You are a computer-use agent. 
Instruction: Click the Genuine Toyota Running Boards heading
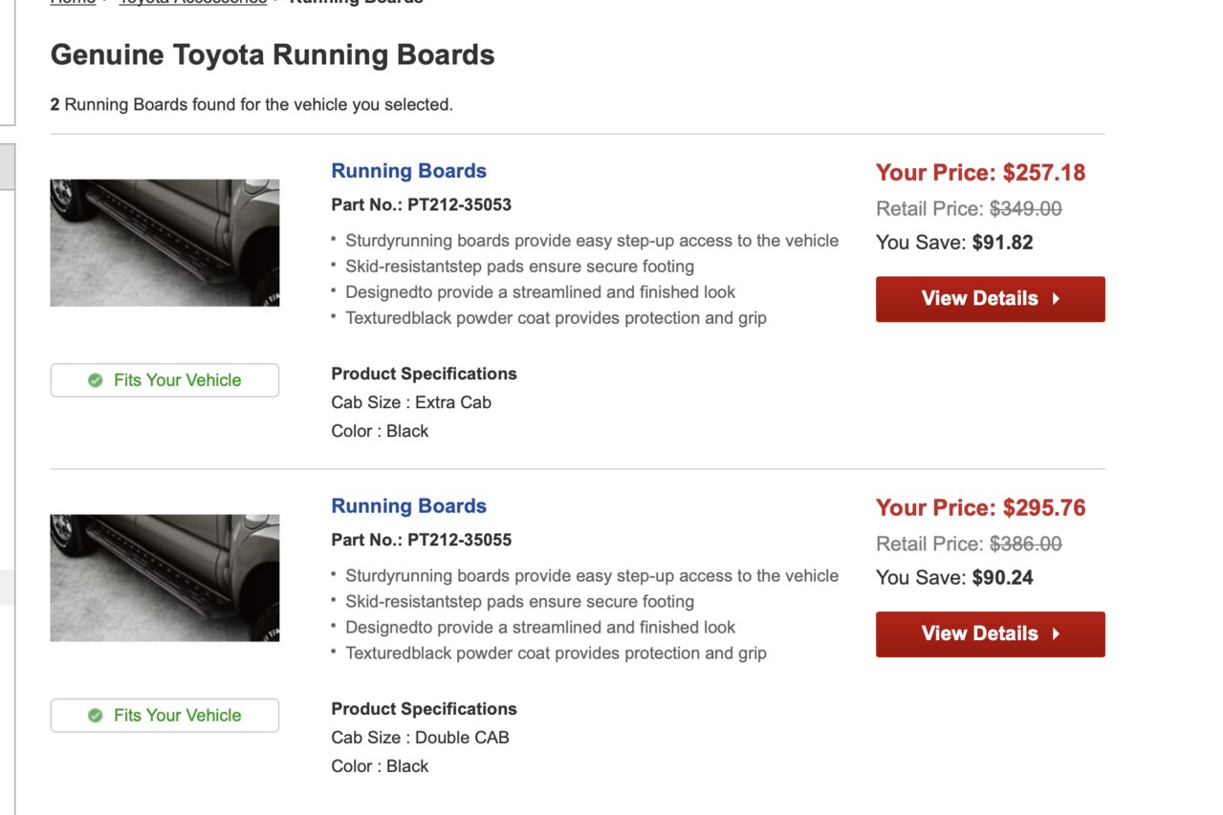(x=273, y=54)
